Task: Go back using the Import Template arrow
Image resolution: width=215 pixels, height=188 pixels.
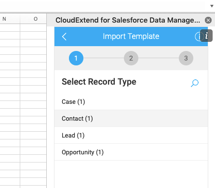Action: pos(64,37)
